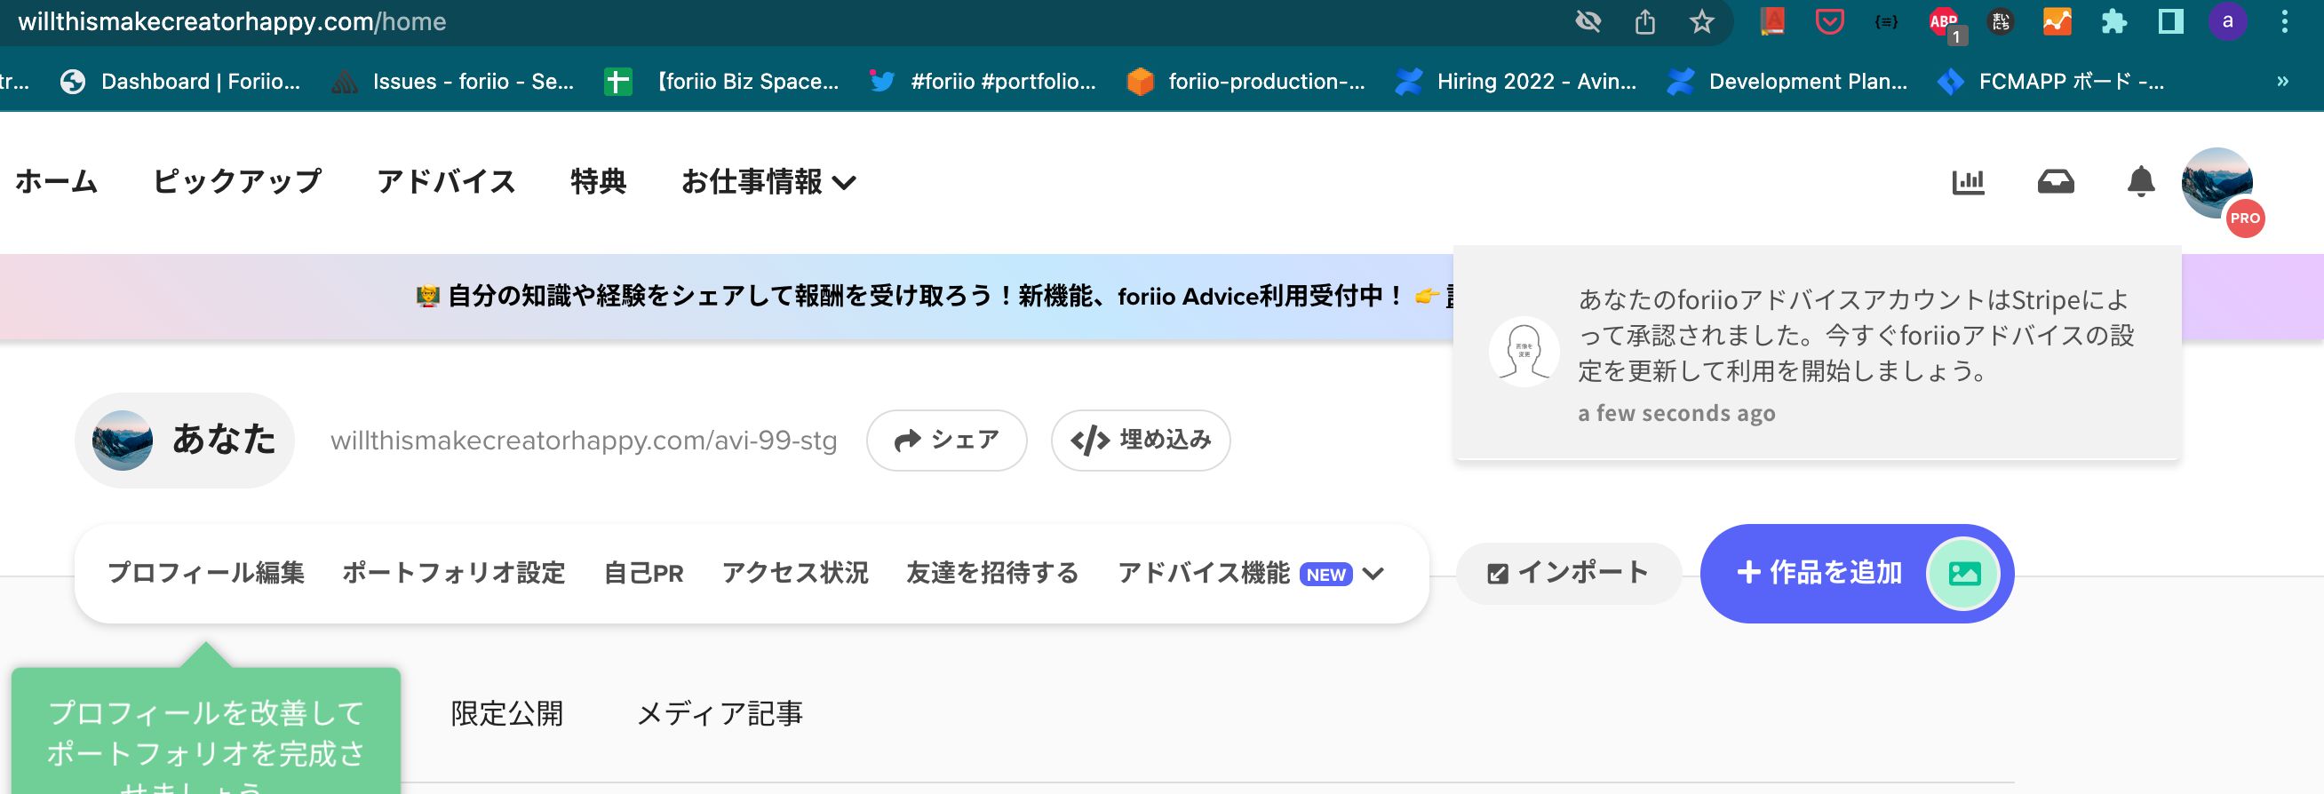This screenshot has width=2324, height=794.
Task: Open プロフィール編集 tab
Action: point(206,573)
